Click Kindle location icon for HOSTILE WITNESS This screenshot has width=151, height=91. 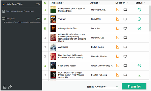pos(117,75)
